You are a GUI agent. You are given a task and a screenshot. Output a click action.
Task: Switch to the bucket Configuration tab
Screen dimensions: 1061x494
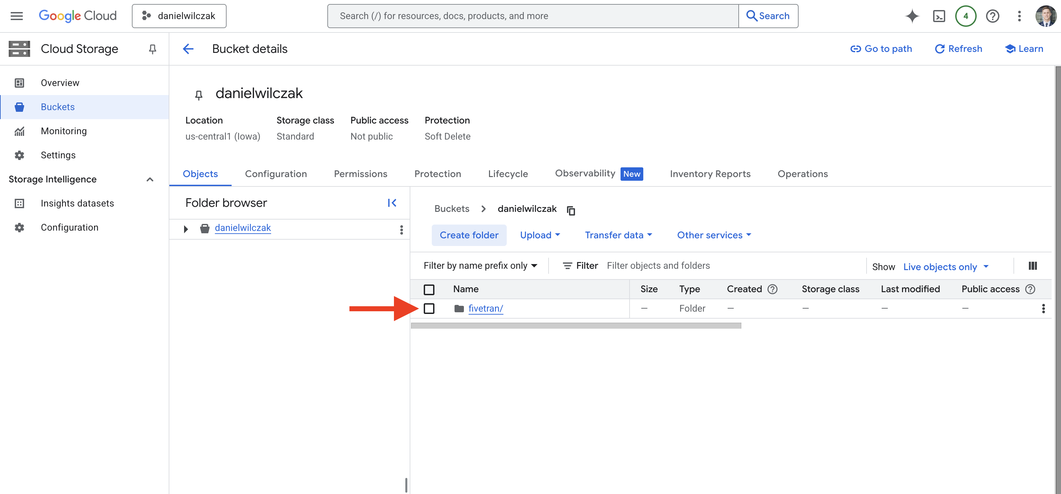276,174
